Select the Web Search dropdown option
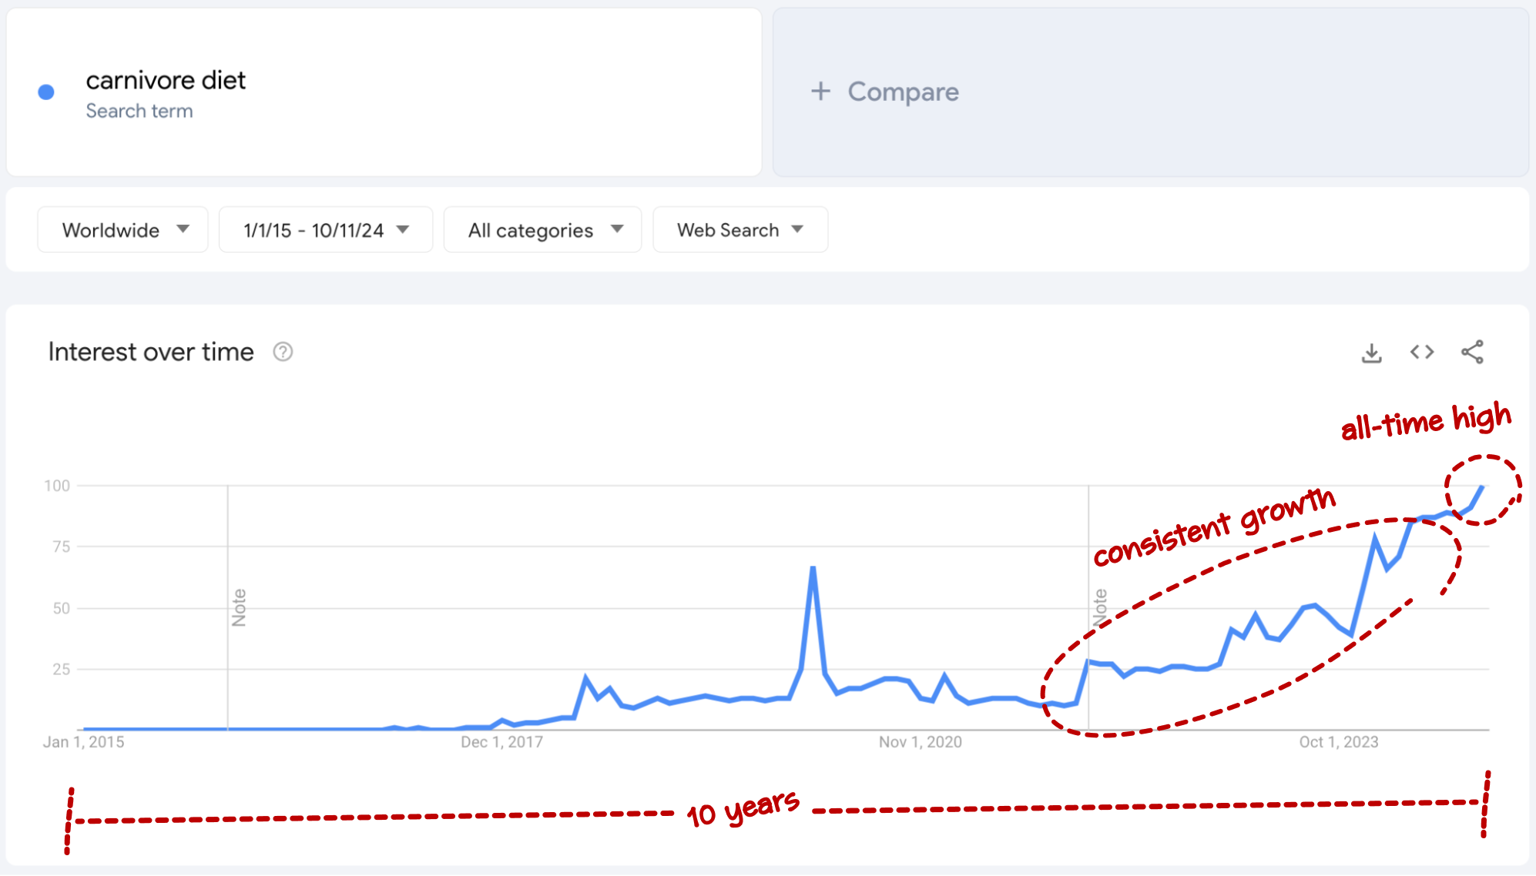1536x876 pixels. (x=739, y=230)
